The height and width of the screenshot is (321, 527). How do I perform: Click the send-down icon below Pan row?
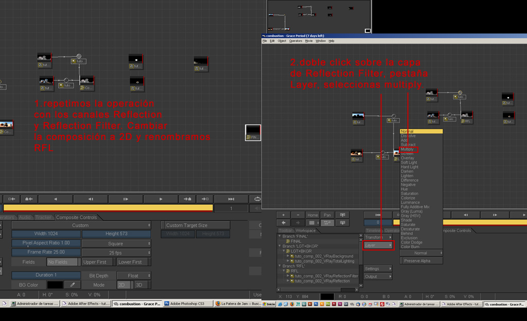342,223
